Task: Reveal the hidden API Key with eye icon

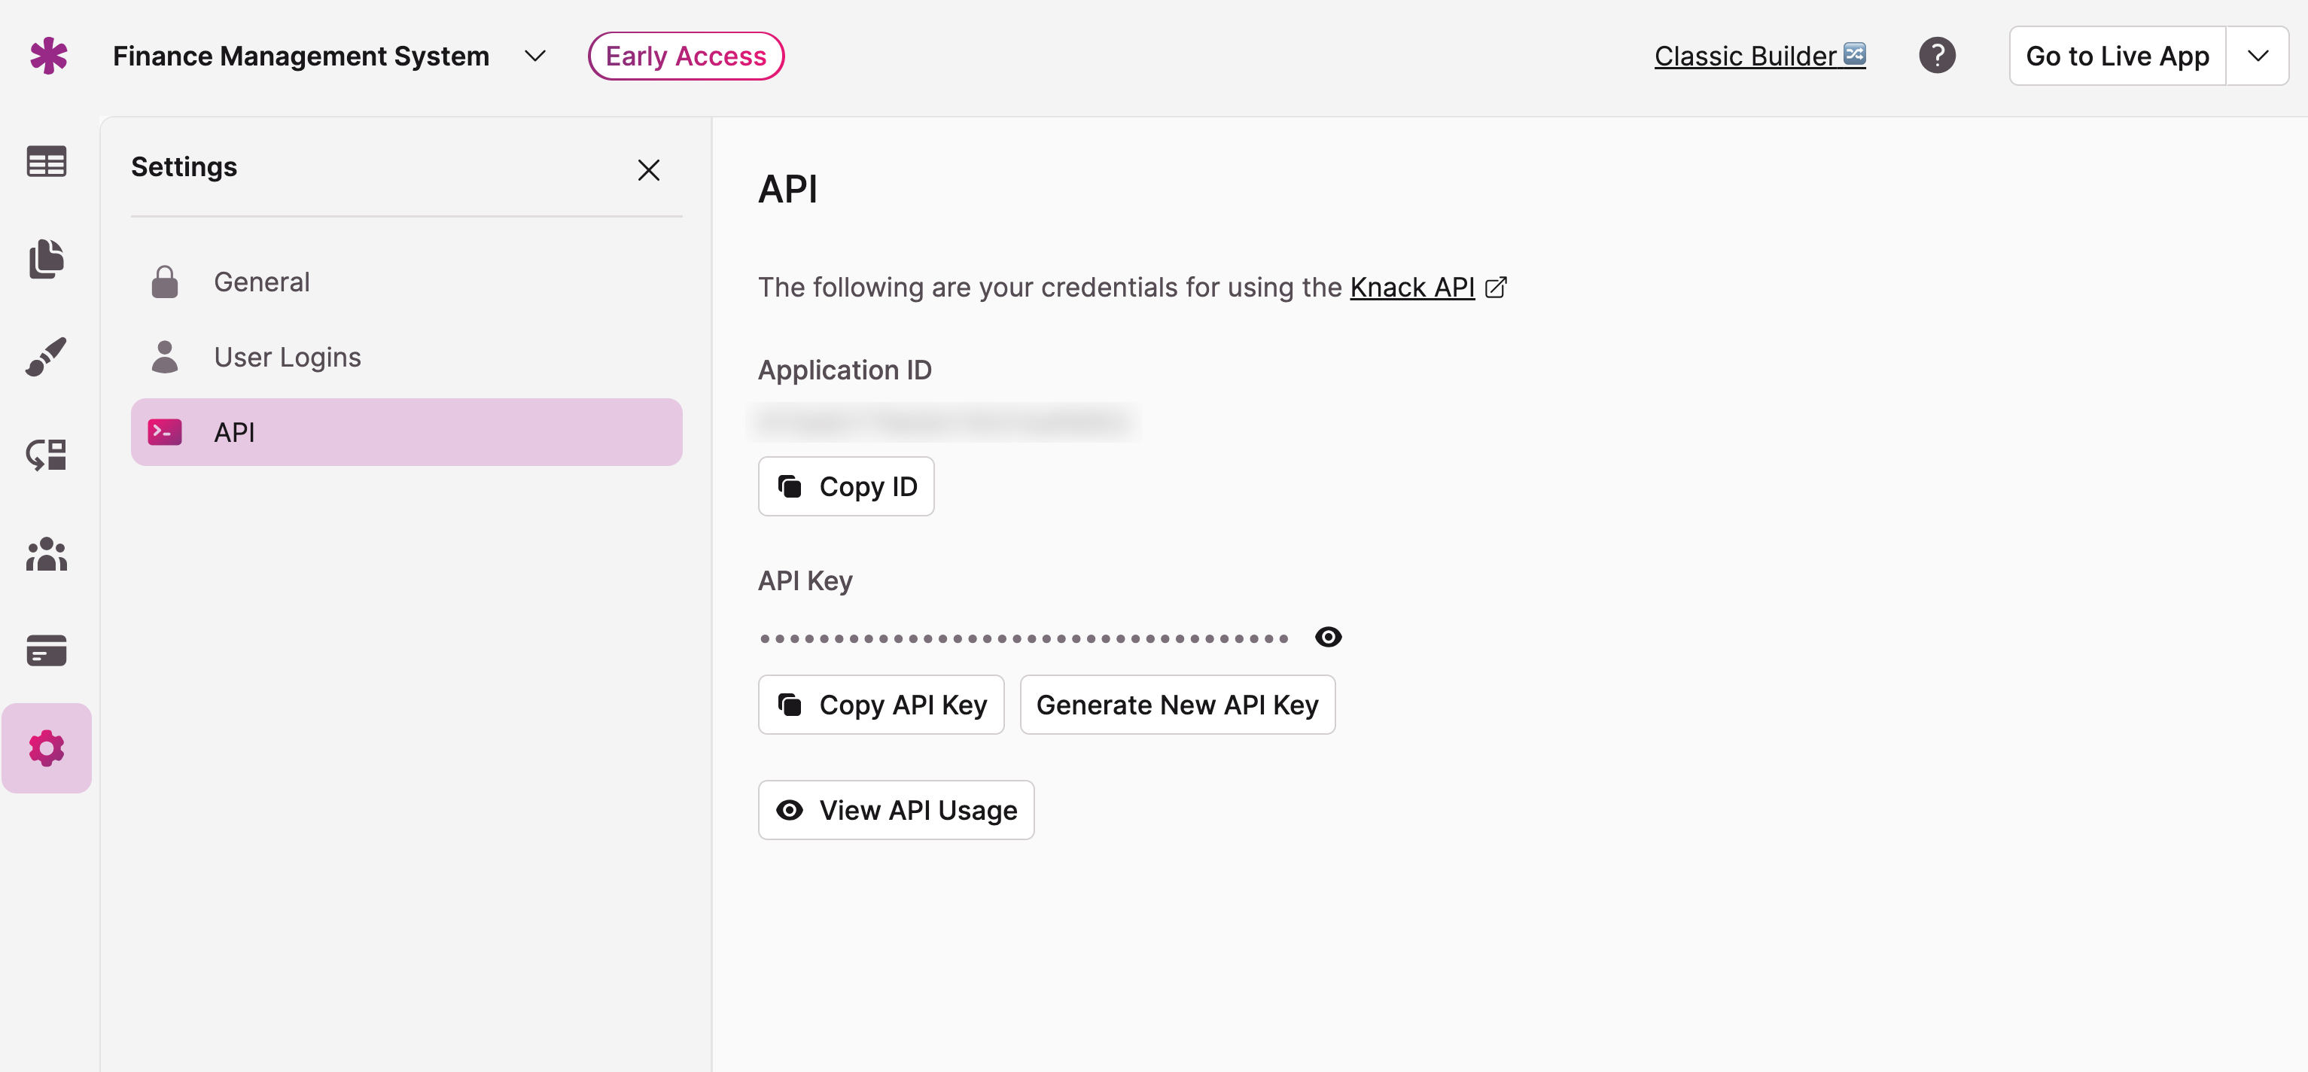Action: (x=1328, y=636)
